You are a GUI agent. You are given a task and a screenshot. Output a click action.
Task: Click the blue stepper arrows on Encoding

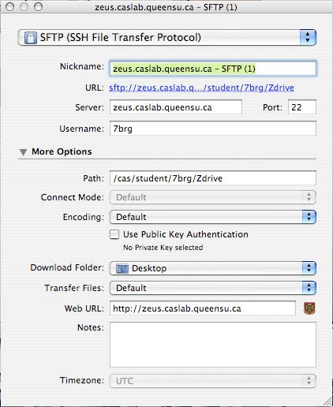309,217
